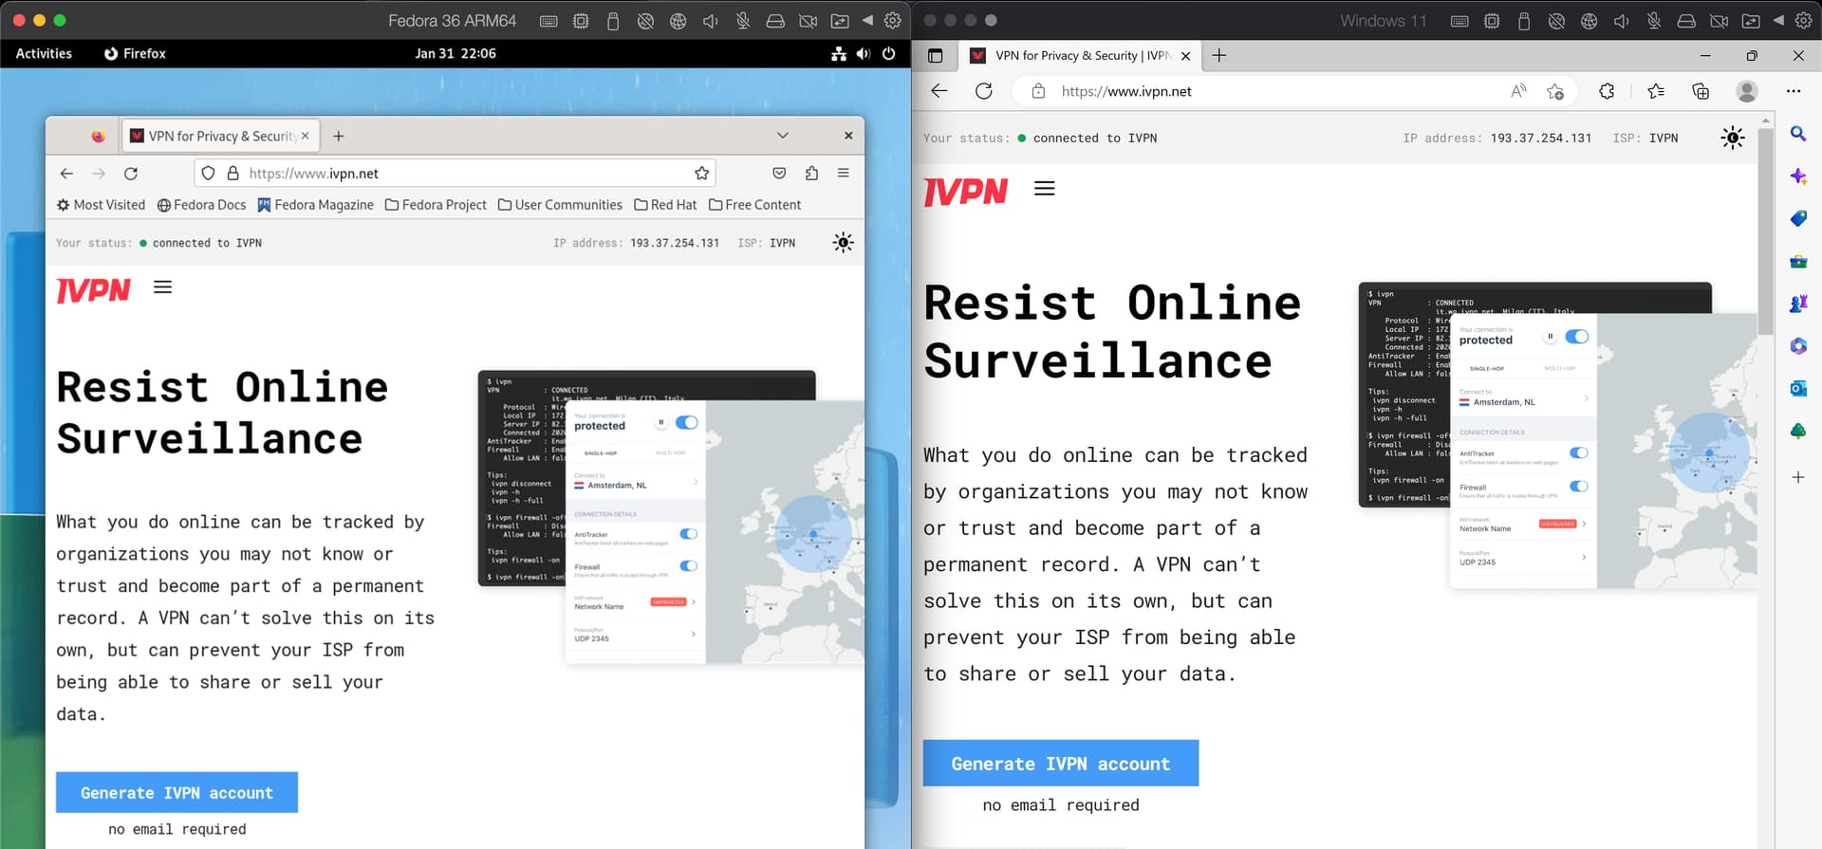Click Activities in the GNOME top bar
The image size is (1822, 849).
click(44, 54)
